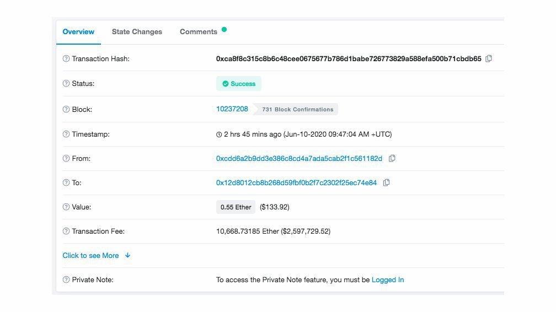The height and width of the screenshot is (312, 556).
Task: Open block 10237208 link
Action: [232, 109]
